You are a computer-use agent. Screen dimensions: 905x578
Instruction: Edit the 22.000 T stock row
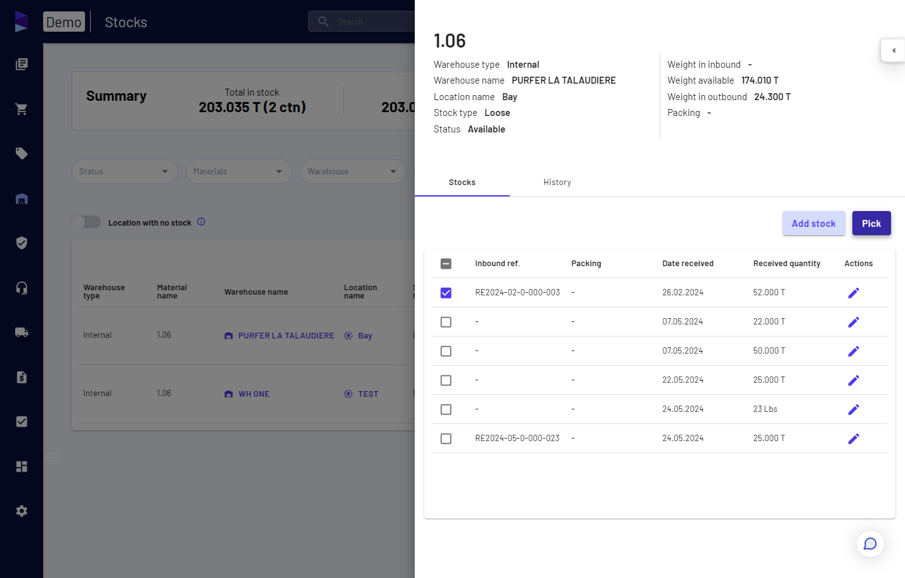[x=854, y=322]
